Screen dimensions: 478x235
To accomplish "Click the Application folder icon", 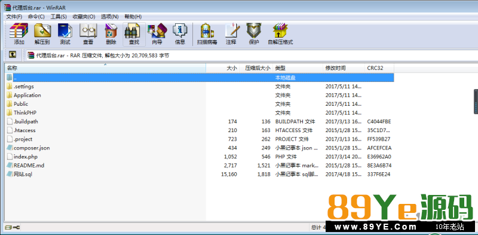I will coord(10,95).
